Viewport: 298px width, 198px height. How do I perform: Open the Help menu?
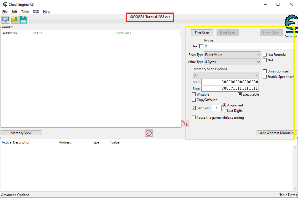coord(47,12)
